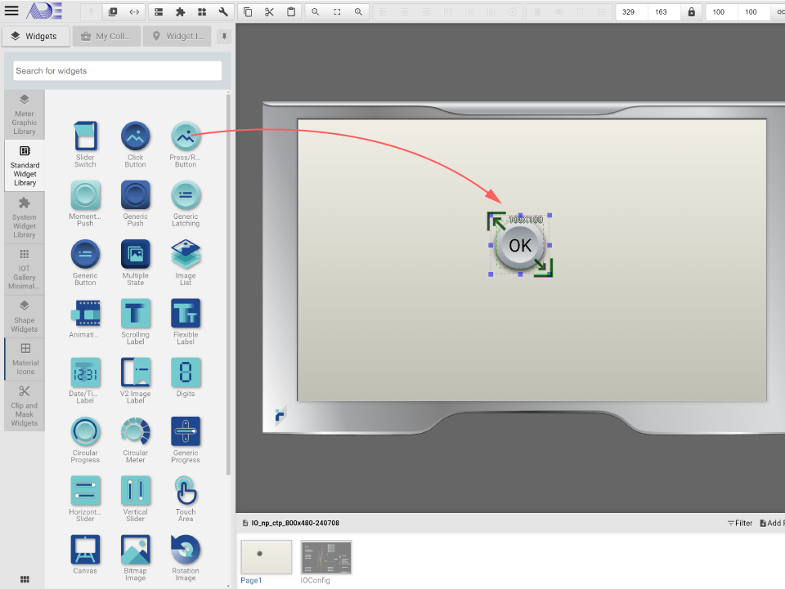Click the zoom in magnifier icon
785x589 pixels.
point(358,12)
